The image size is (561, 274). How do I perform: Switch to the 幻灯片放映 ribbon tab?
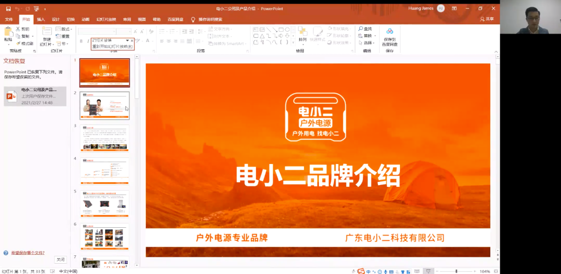coord(106,19)
